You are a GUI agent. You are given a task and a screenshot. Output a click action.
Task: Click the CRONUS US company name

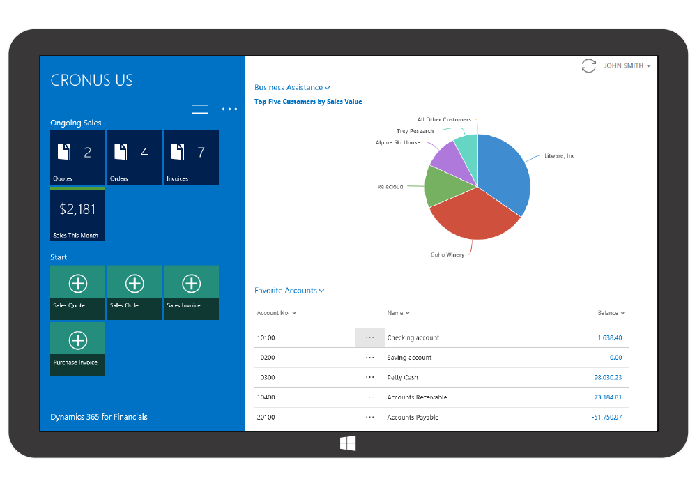[91, 80]
